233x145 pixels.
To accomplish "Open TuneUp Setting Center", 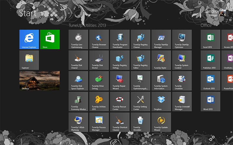I will click(x=141, y=101).
